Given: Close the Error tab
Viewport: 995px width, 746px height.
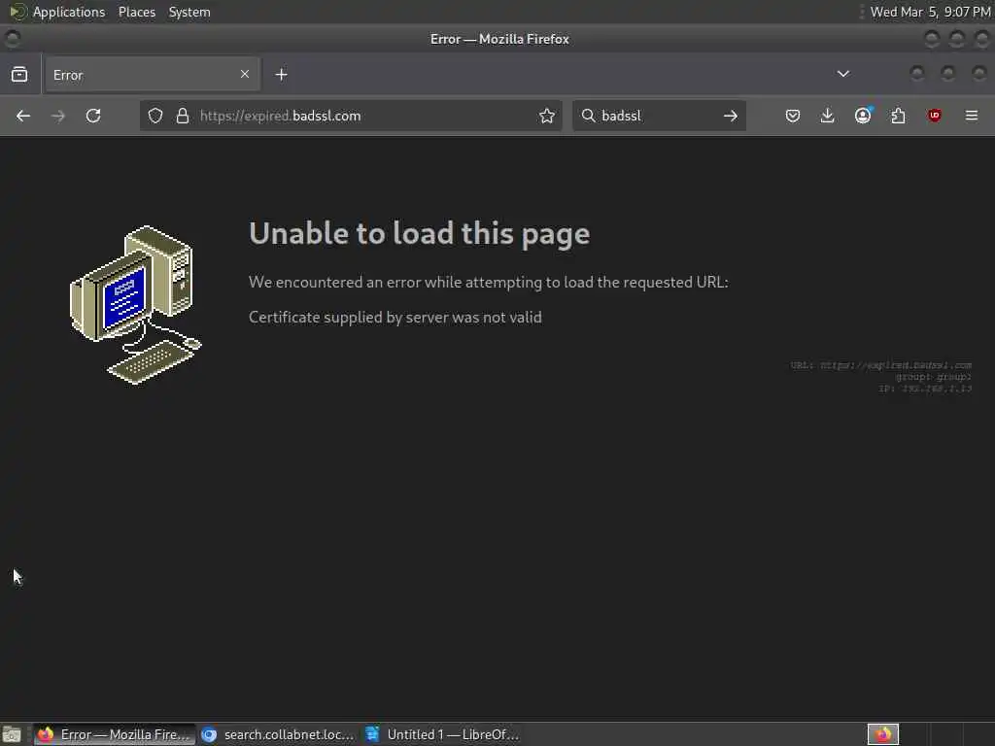Looking at the screenshot, I should click(x=245, y=74).
